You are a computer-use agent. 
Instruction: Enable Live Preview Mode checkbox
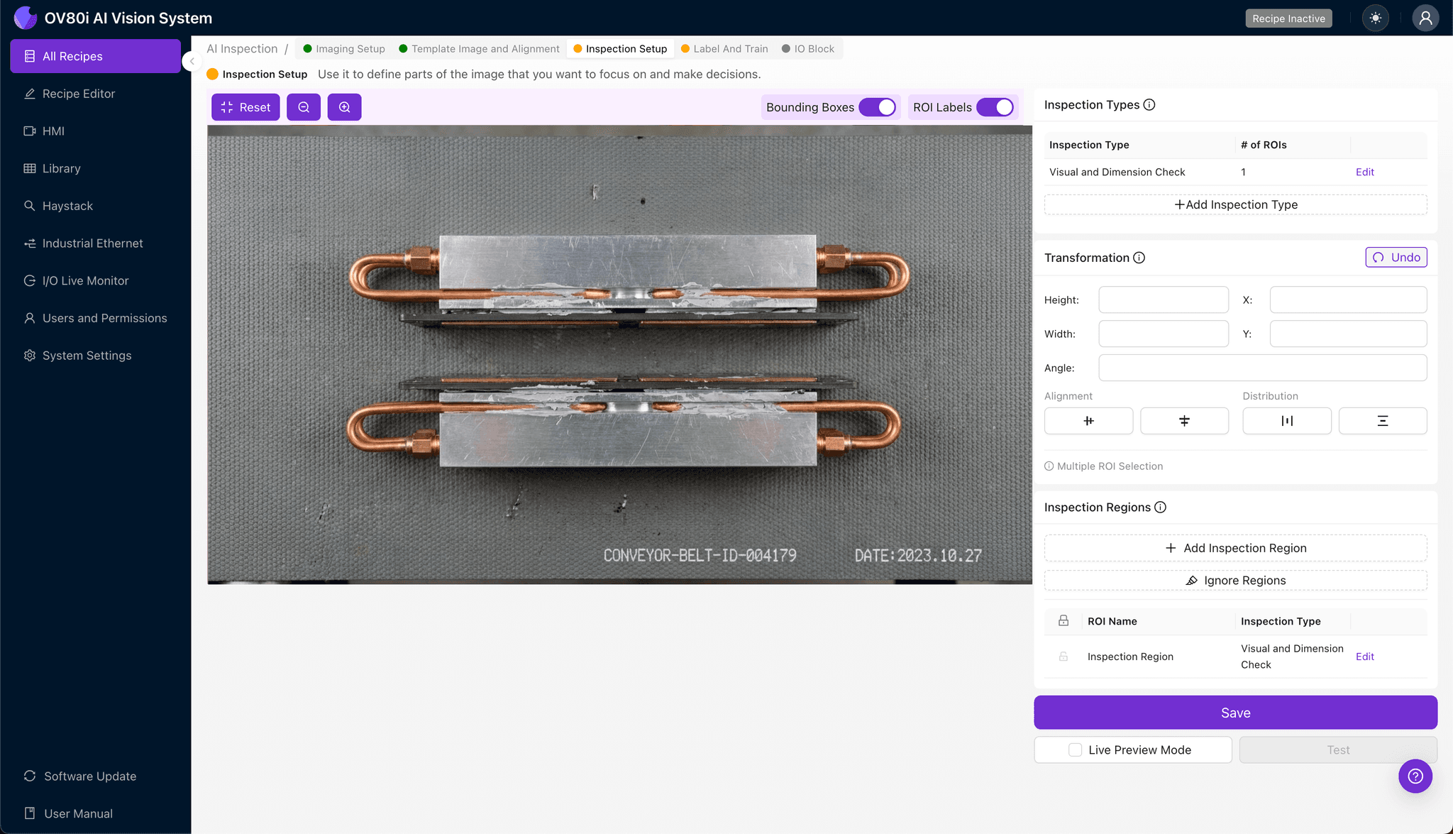(1074, 750)
